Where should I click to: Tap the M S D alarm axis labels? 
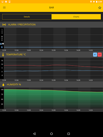click(2, 38)
